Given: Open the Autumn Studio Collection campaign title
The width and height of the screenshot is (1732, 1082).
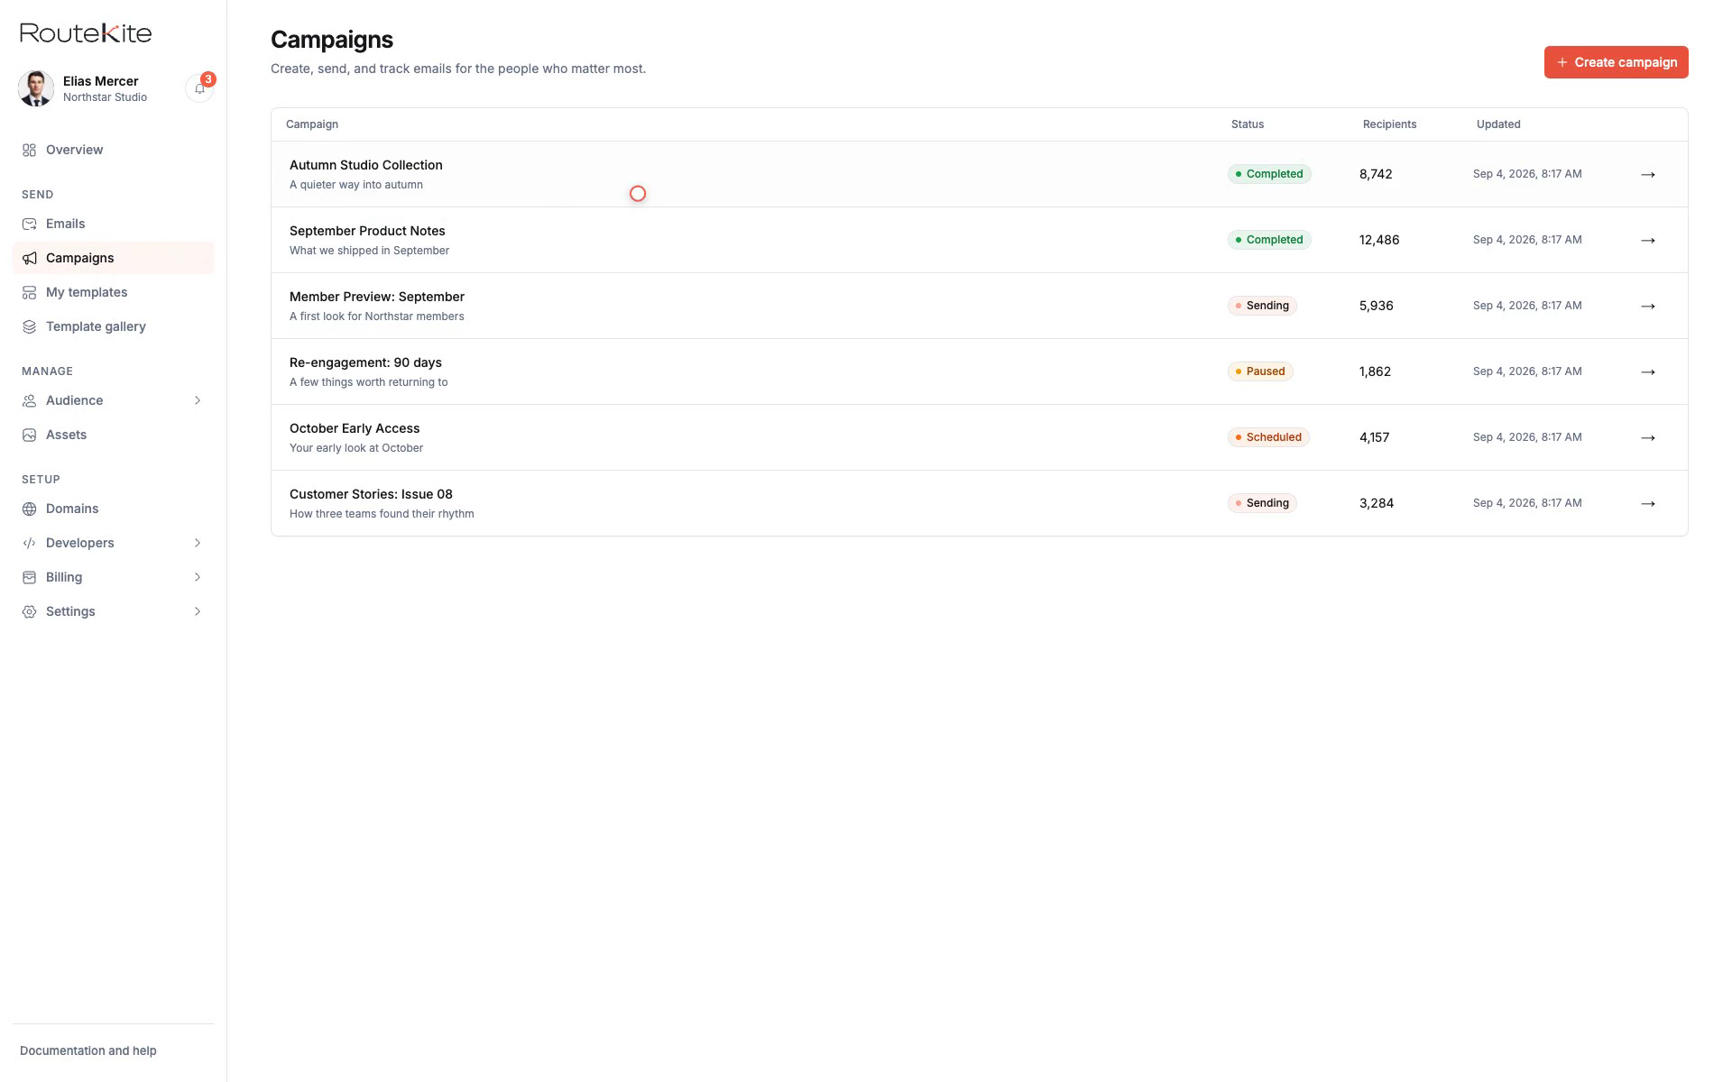Looking at the screenshot, I should [x=366, y=165].
